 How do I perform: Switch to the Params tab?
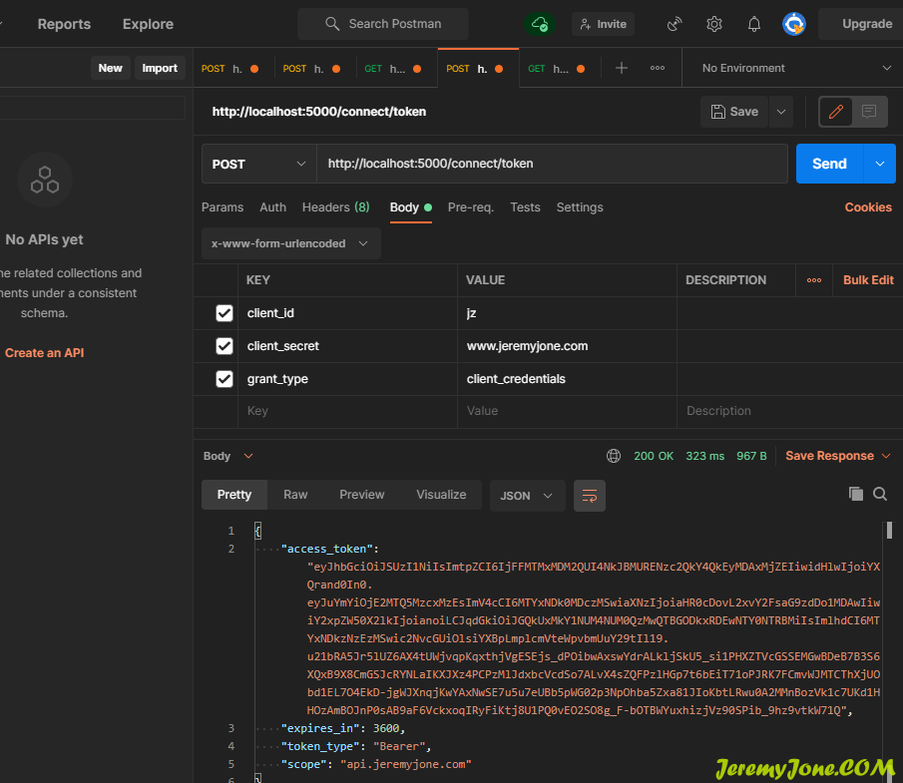click(223, 207)
